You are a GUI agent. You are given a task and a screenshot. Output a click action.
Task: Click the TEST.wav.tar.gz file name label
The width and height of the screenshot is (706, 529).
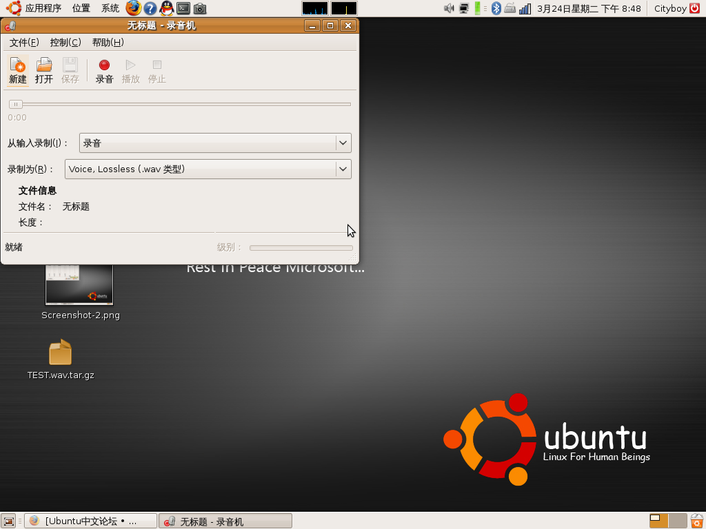(61, 375)
